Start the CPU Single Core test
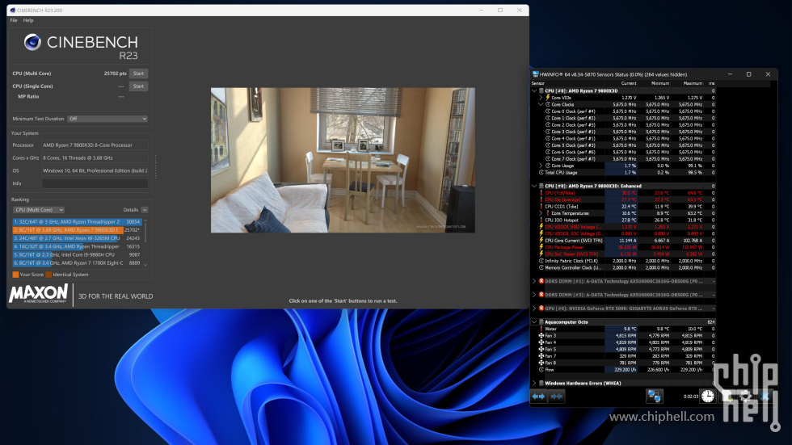The height and width of the screenshot is (445, 792). (138, 86)
